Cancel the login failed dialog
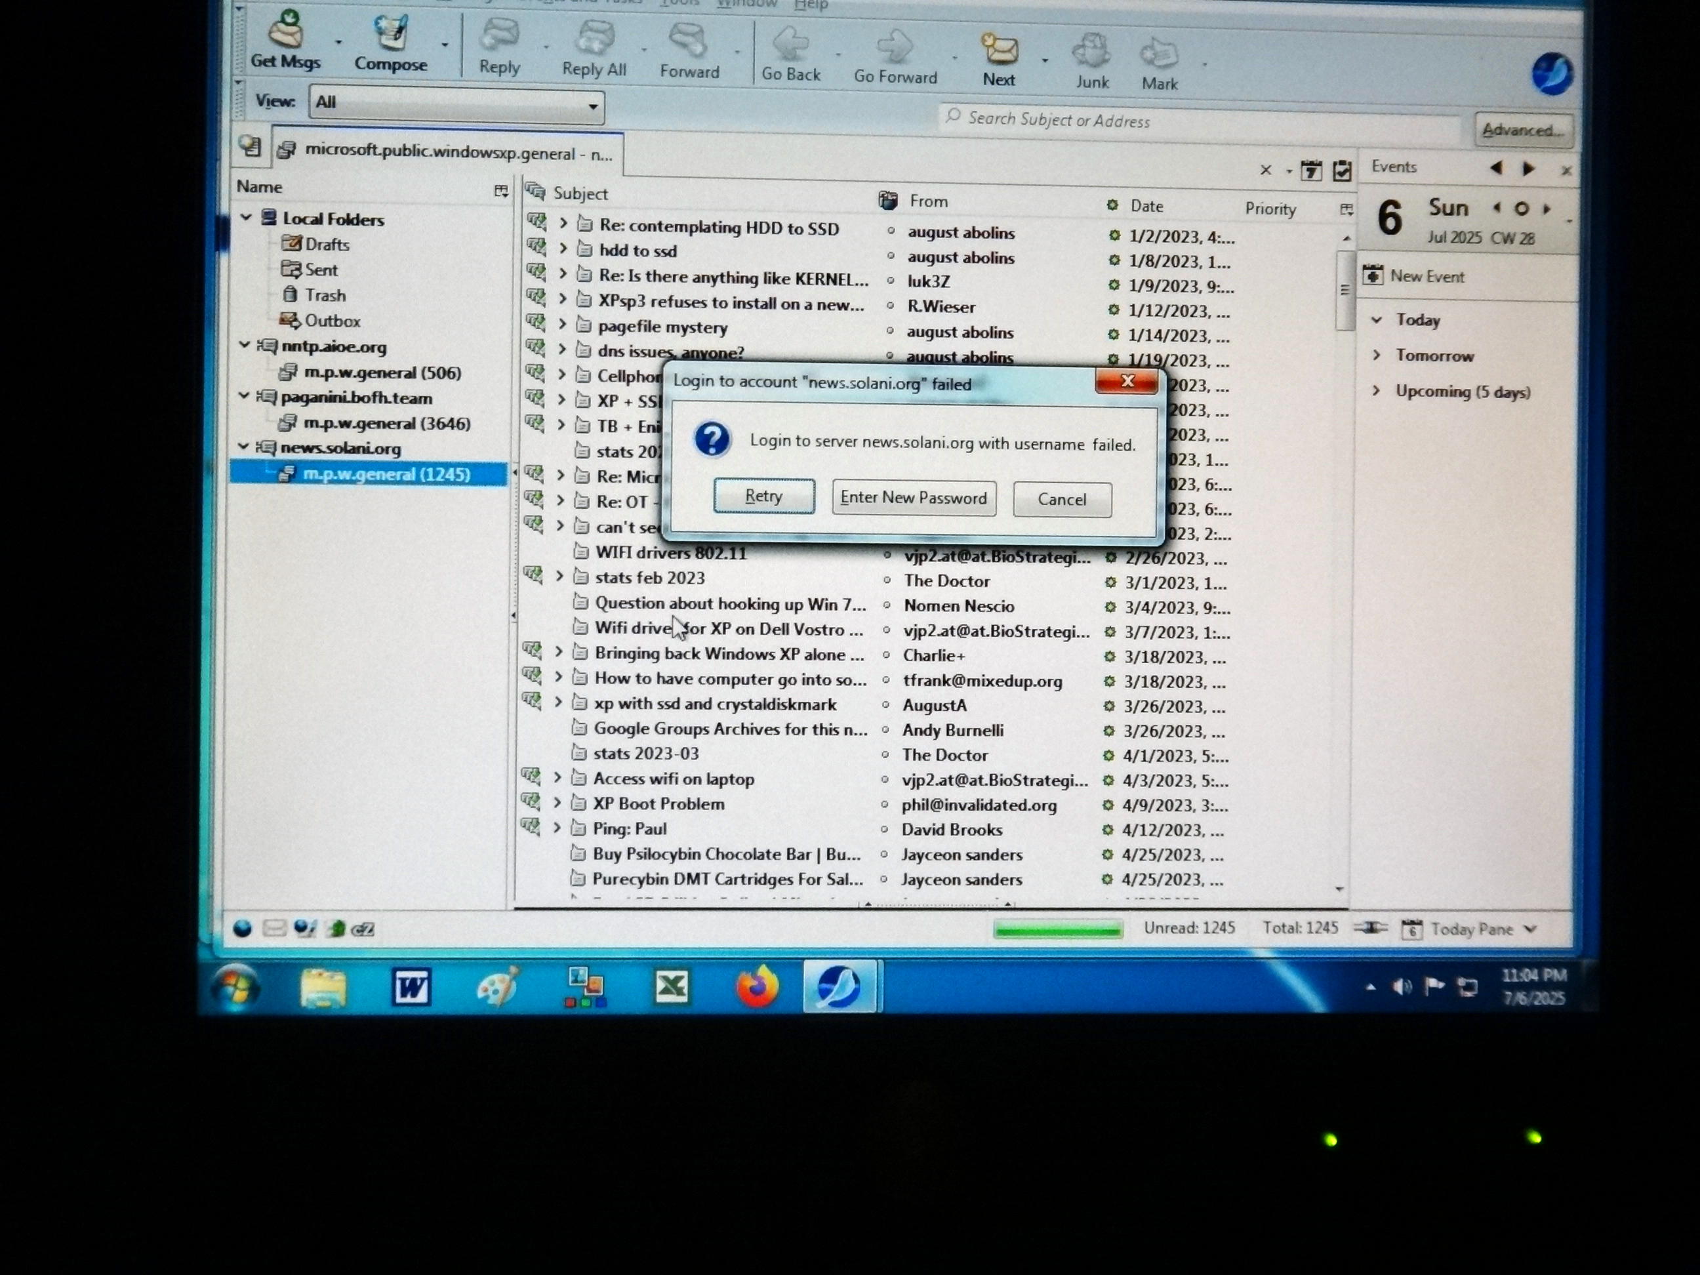Image resolution: width=1700 pixels, height=1275 pixels. [x=1062, y=500]
